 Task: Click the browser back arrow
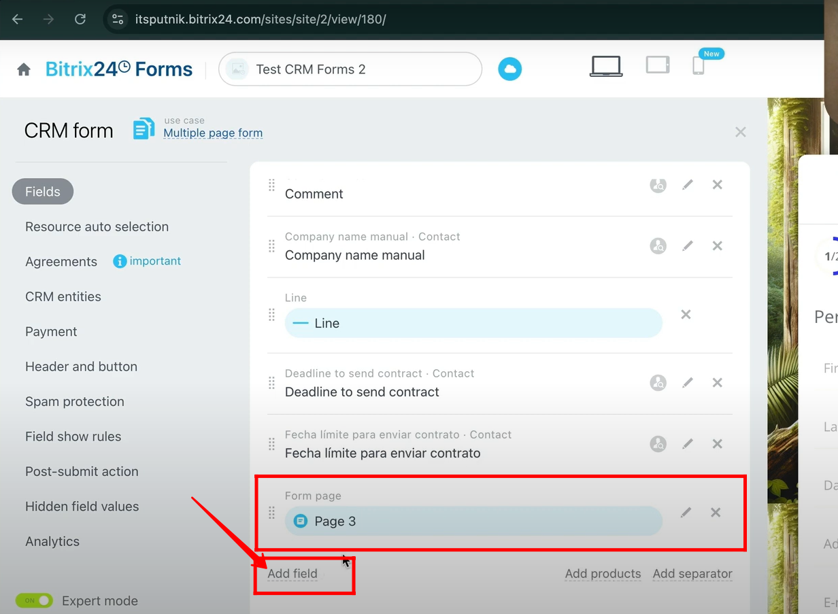click(18, 19)
